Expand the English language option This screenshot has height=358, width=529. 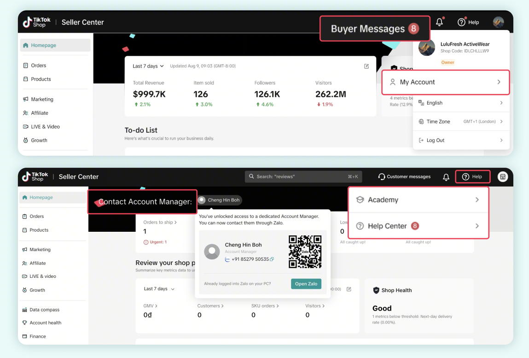coord(461,103)
